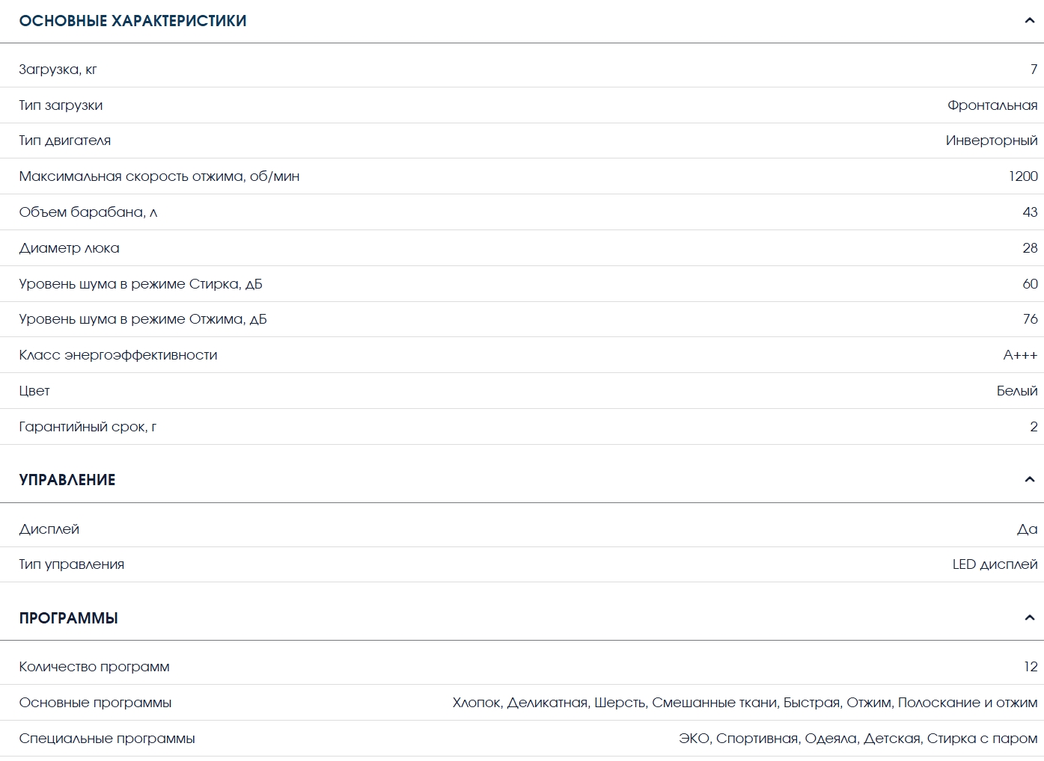Viewport: 1044px width, 761px height.
Task: Select the Загрузка, кг row label
Action: pyautogui.click(x=58, y=70)
